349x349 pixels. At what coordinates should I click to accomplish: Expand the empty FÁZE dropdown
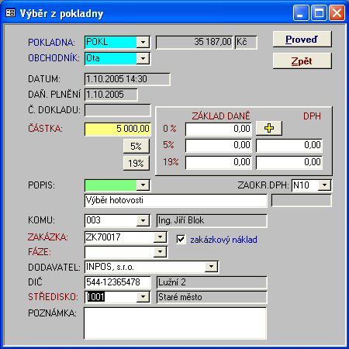tap(160, 252)
